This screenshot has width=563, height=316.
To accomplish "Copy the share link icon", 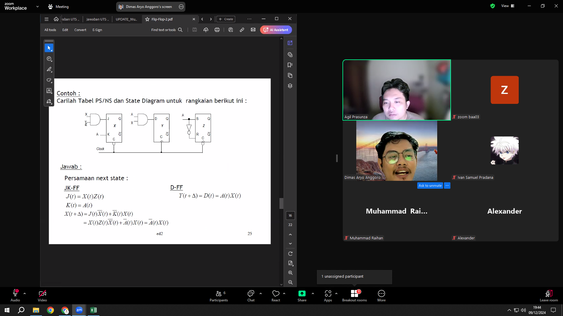I will click(242, 30).
